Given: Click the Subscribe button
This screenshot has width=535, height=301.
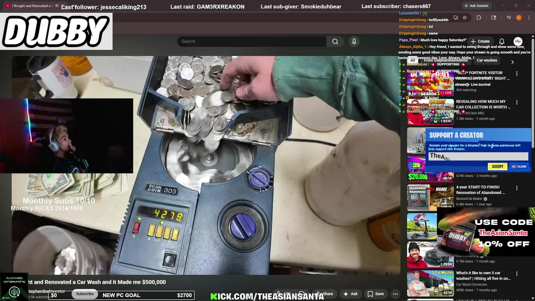Looking at the screenshot, I should click(85, 294).
